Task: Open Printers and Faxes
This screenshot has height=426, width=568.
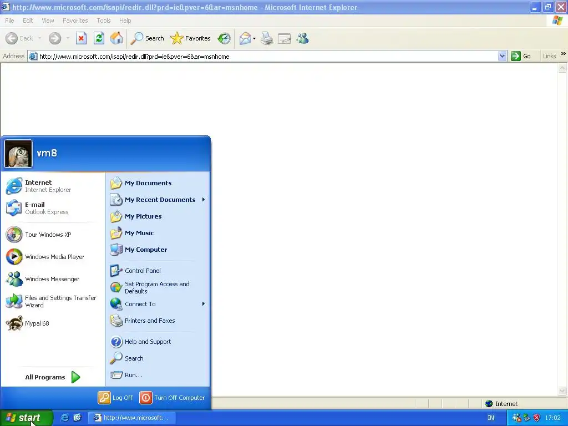Action: click(x=158, y=321)
